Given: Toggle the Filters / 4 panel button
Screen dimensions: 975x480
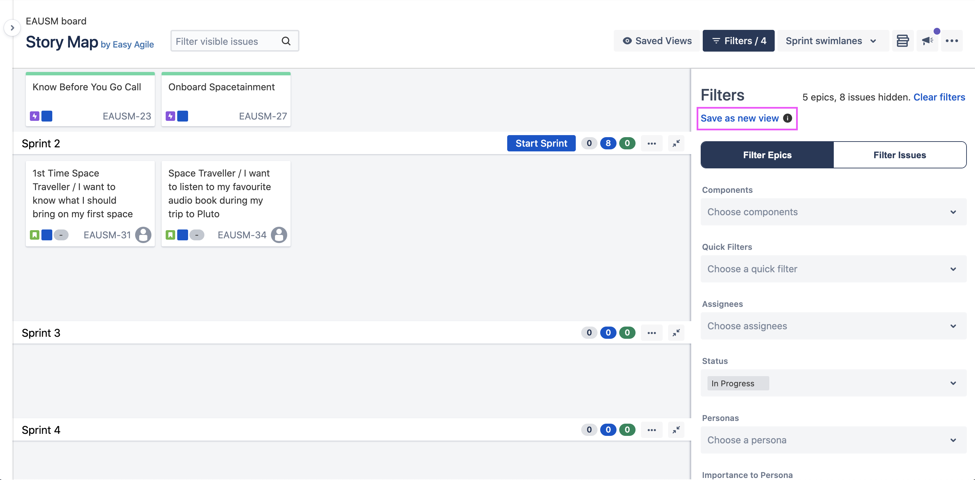Looking at the screenshot, I should (738, 41).
